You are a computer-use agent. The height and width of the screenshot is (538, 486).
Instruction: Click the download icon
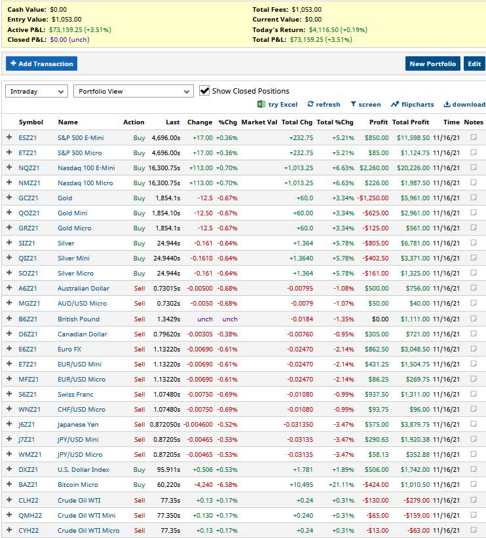click(447, 104)
